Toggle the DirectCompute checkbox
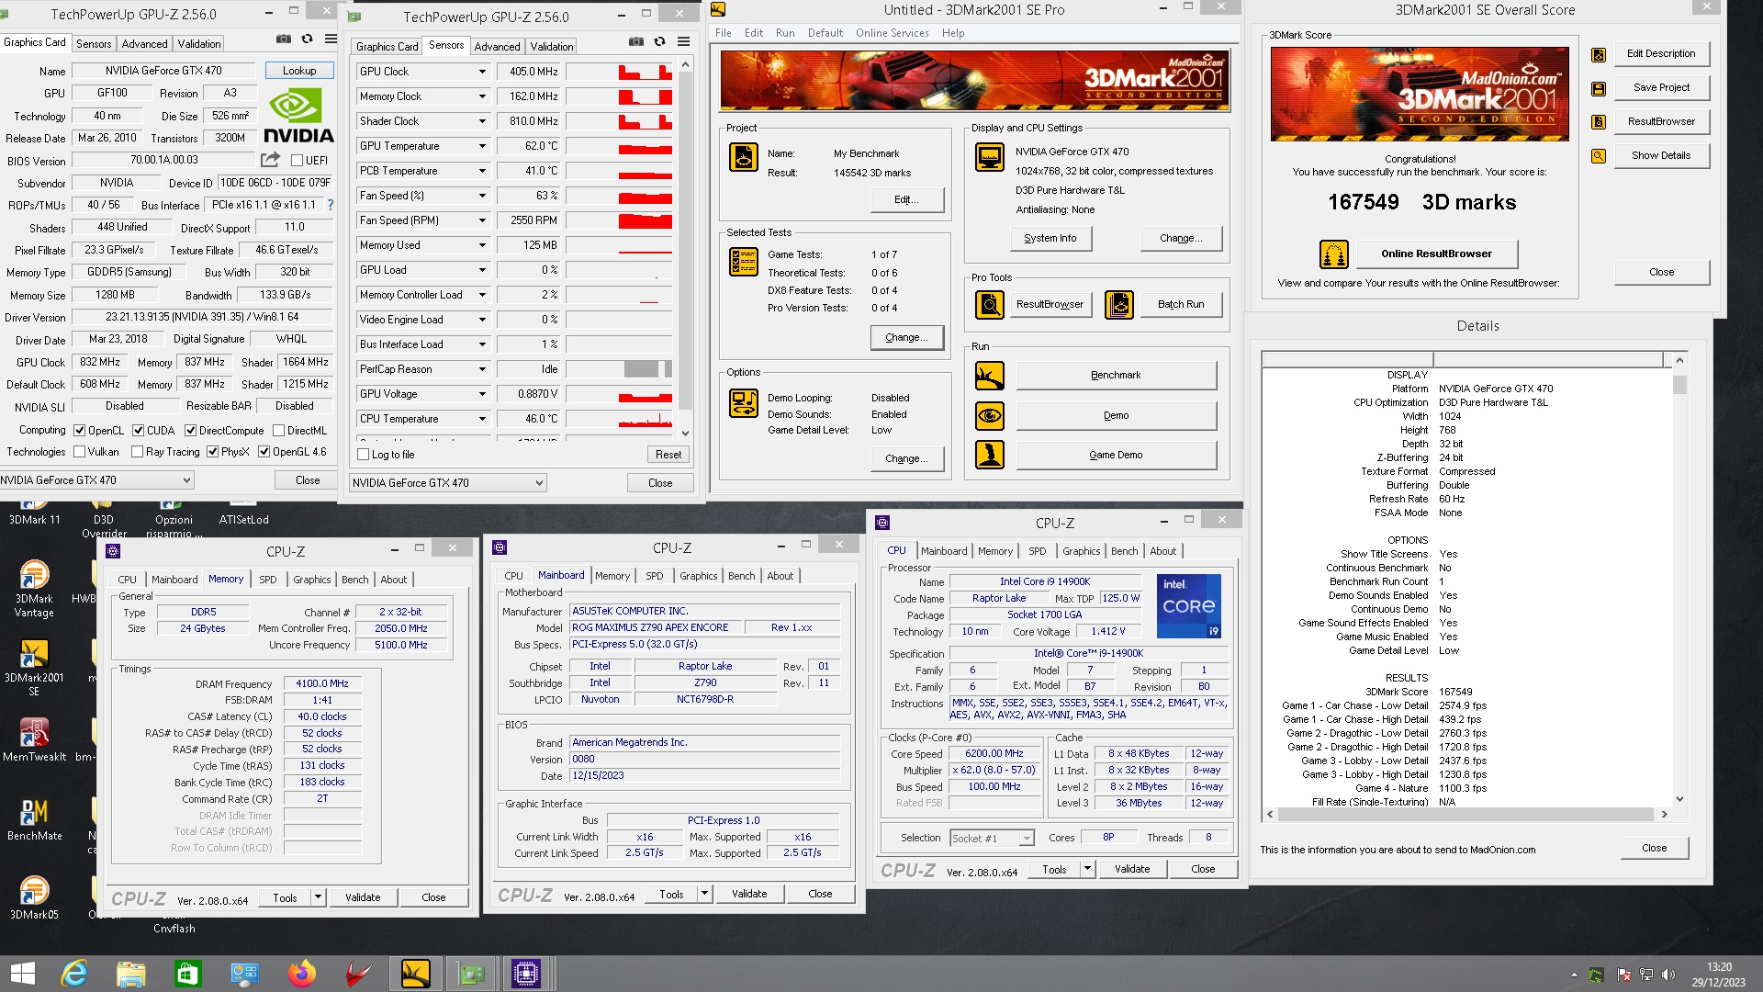The height and width of the screenshot is (992, 1763). click(x=191, y=430)
